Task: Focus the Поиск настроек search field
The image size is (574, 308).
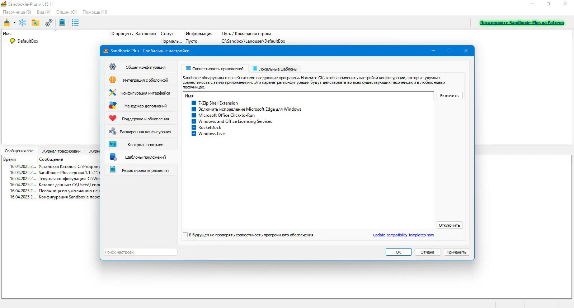Action: [x=141, y=252]
